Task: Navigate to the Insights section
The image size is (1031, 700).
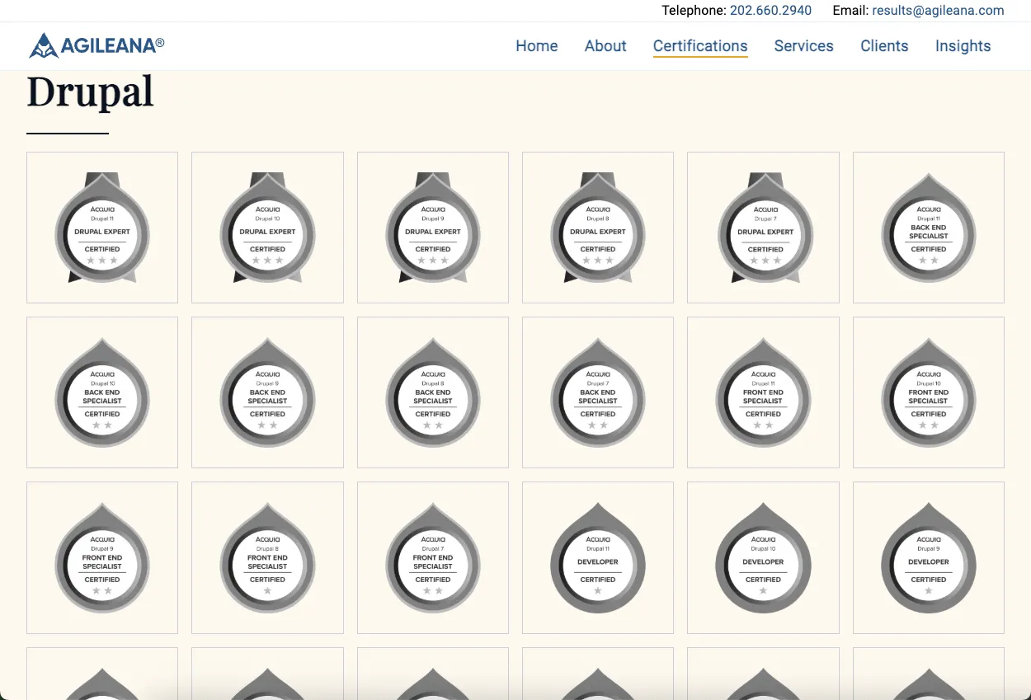Action: pyautogui.click(x=963, y=46)
